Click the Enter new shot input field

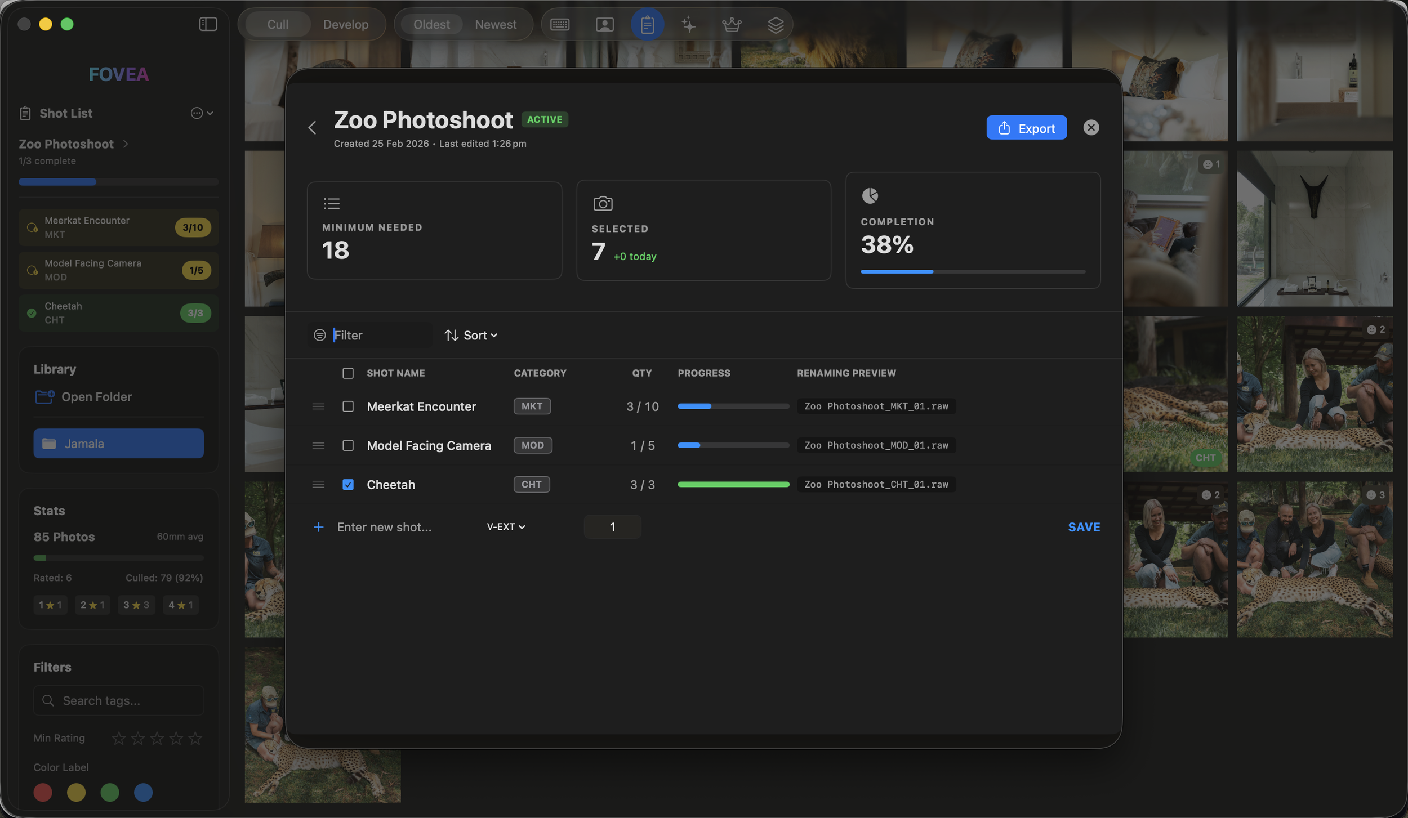pos(385,526)
